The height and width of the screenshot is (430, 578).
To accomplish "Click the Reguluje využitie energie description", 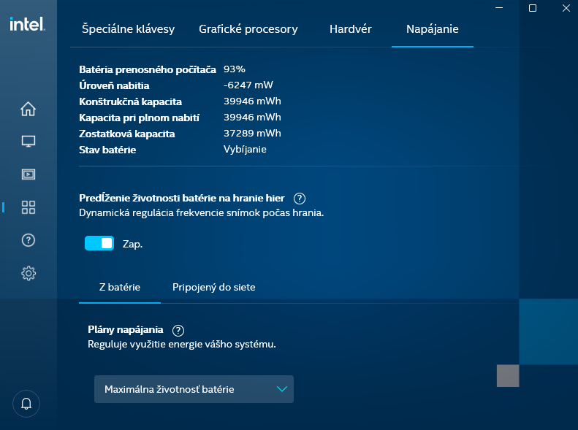I will [182, 345].
